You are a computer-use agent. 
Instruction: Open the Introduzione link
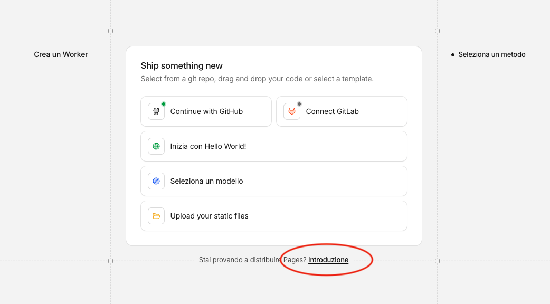point(328,260)
